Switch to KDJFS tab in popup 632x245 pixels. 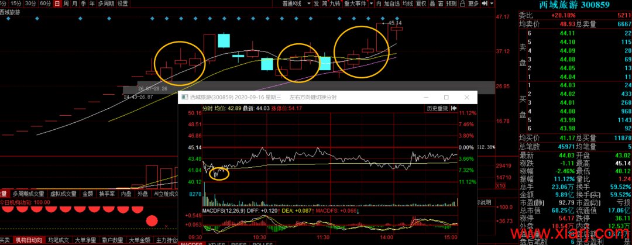click(x=216, y=243)
